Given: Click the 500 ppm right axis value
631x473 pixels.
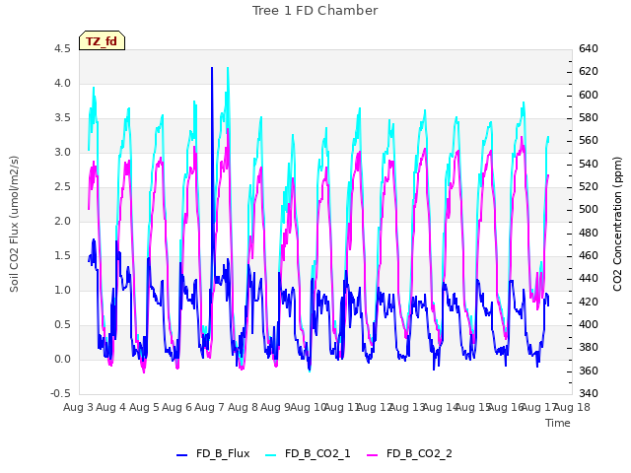Looking at the screenshot, I should pyautogui.click(x=589, y=210).
